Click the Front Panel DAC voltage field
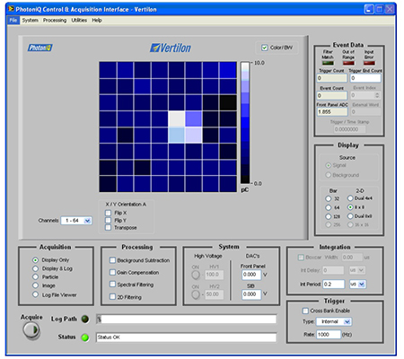 [x=251, y=275]
